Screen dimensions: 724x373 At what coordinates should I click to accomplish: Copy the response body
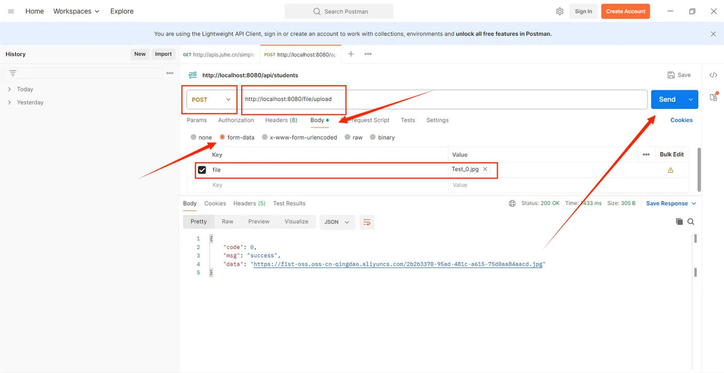(x=680, y=222)
